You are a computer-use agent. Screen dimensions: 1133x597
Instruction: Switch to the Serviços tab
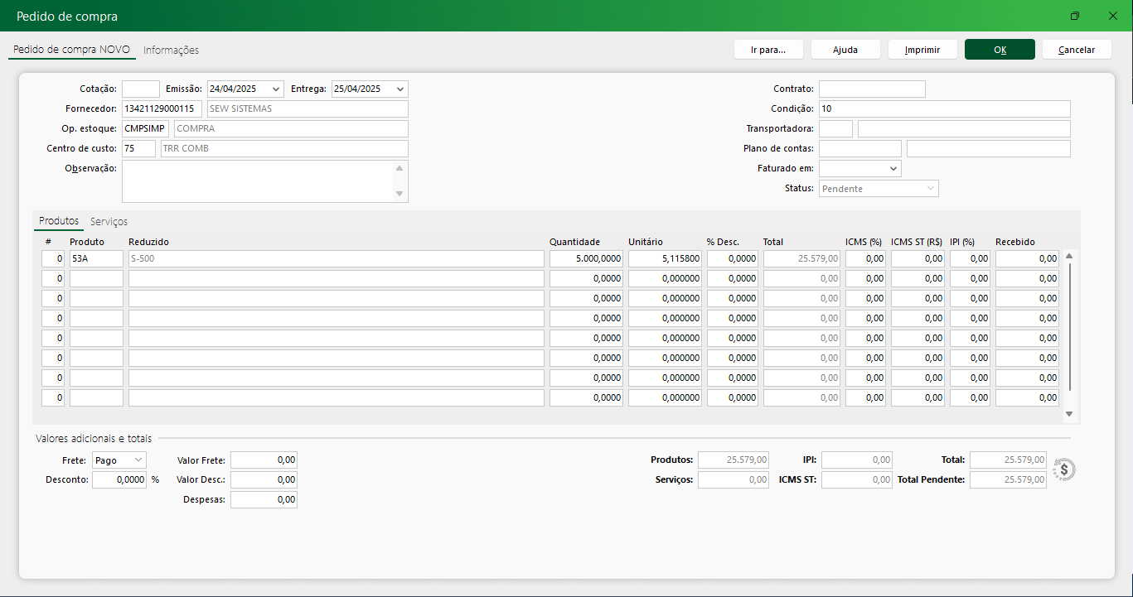(109, 221)
